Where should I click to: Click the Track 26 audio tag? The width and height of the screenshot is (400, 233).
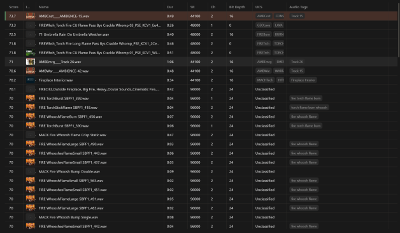click(297, 62)
